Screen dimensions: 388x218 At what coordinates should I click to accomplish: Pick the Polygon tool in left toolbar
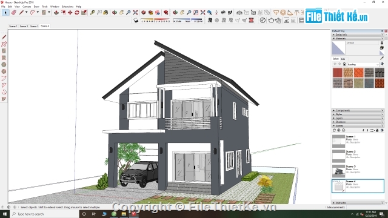point(4,71)
